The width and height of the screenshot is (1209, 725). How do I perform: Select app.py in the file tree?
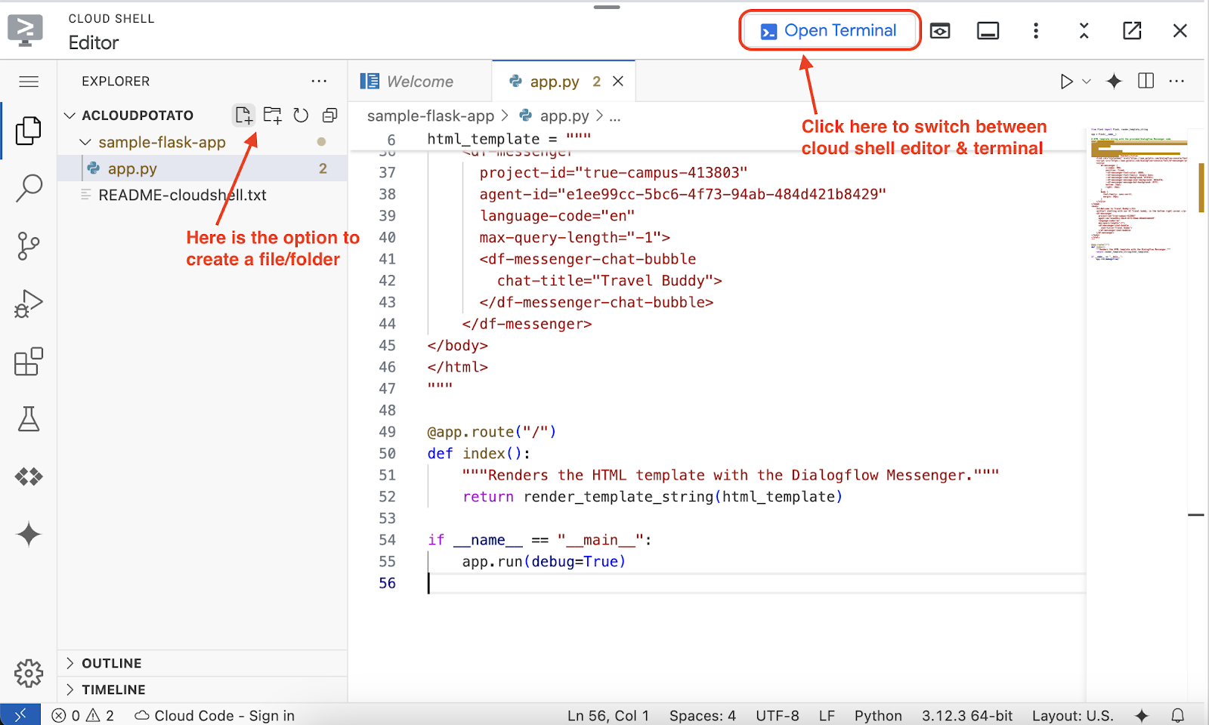coord(132,168)
